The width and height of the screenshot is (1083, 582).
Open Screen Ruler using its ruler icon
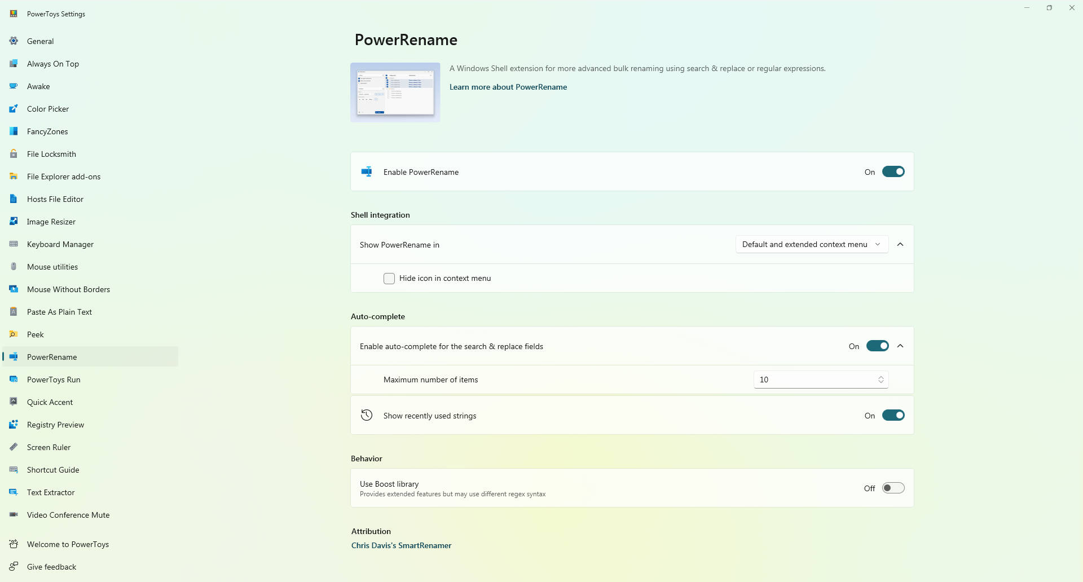pyautogui.click(x=14, y=447)
